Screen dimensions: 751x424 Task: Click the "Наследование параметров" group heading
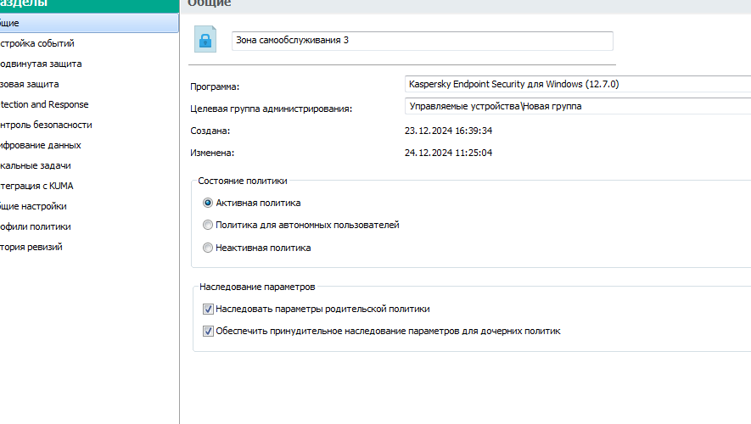257,287
